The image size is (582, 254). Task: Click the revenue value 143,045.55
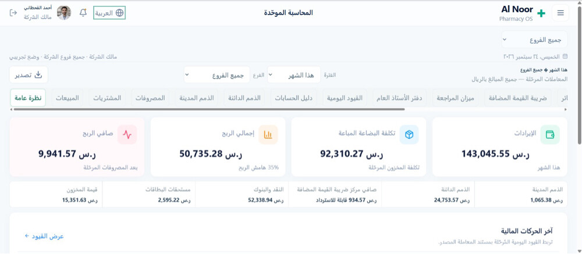pos(495,153)
